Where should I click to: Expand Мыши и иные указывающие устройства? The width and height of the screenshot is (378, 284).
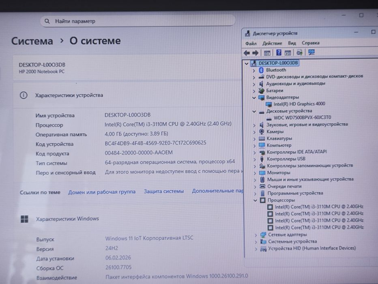pyautogui.click(x=255, y=180)
